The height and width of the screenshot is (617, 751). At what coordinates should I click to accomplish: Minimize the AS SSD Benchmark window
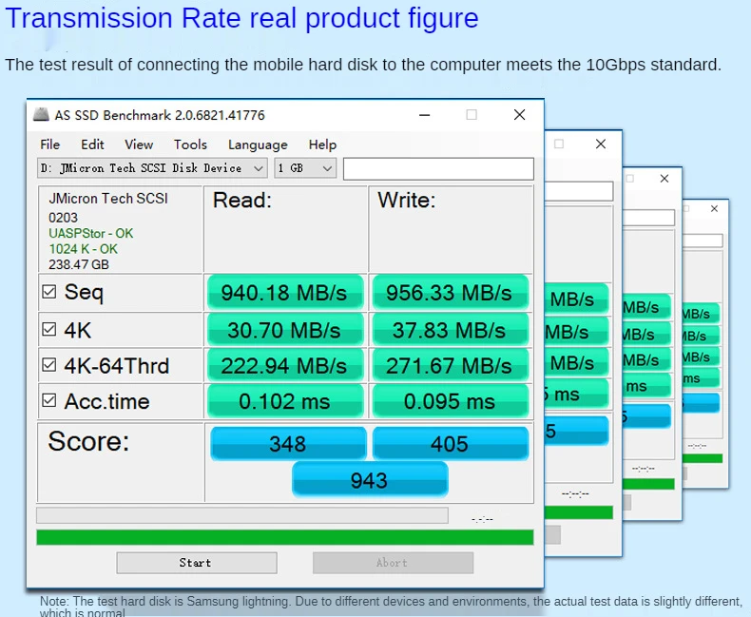coord(424,115)
